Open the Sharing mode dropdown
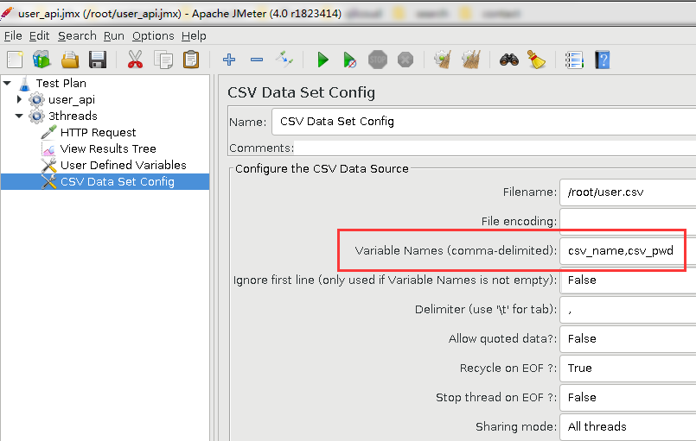 click(x=628, y=426)
